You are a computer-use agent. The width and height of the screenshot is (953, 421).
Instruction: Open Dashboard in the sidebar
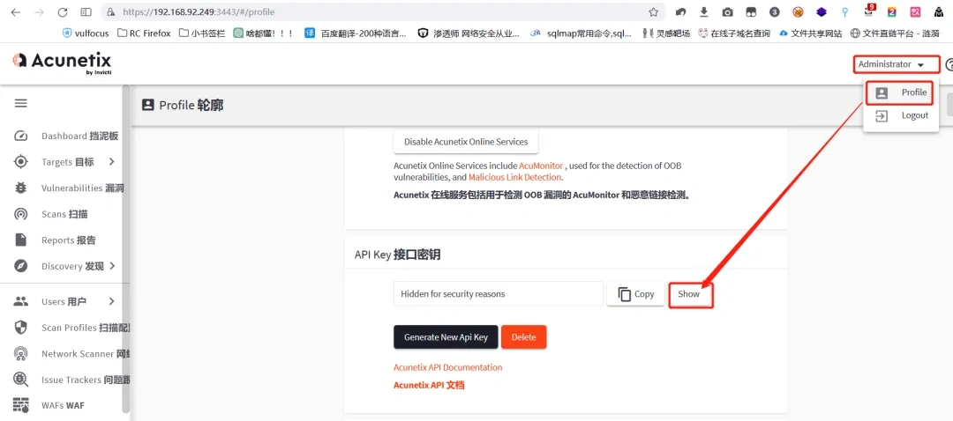point(79,137)
